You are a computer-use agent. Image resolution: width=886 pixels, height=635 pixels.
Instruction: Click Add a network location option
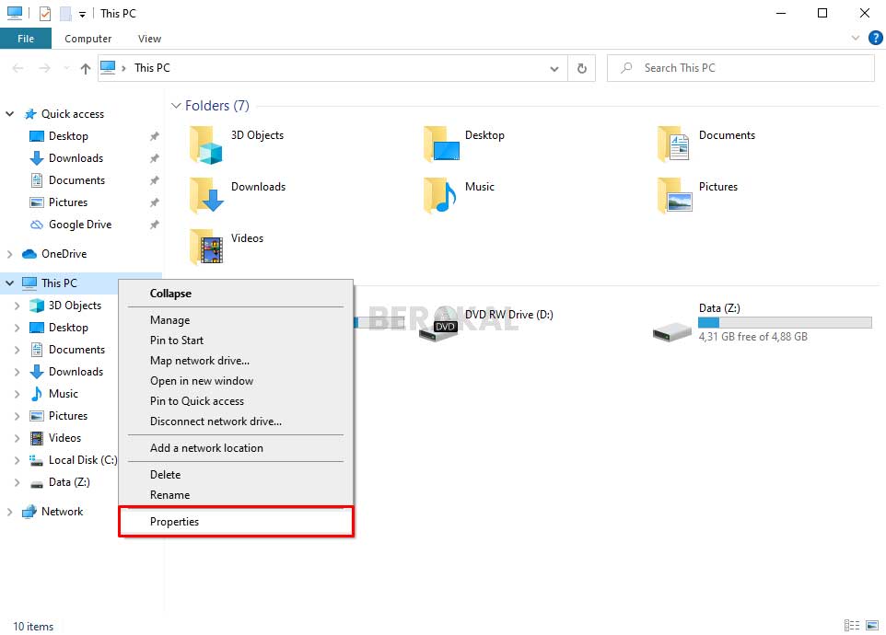point(206,447)
